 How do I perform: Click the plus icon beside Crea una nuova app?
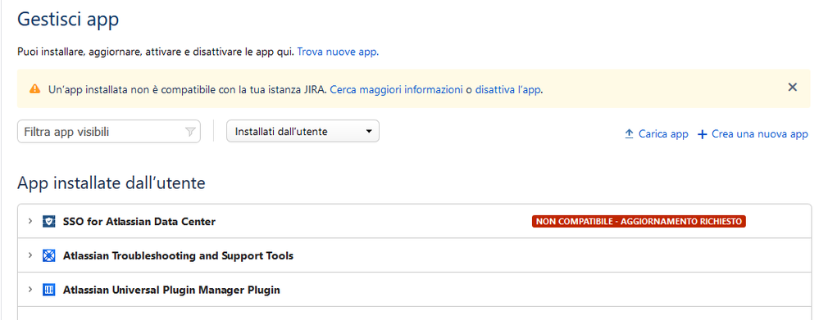pyautogui.click(x=703, y=134)
